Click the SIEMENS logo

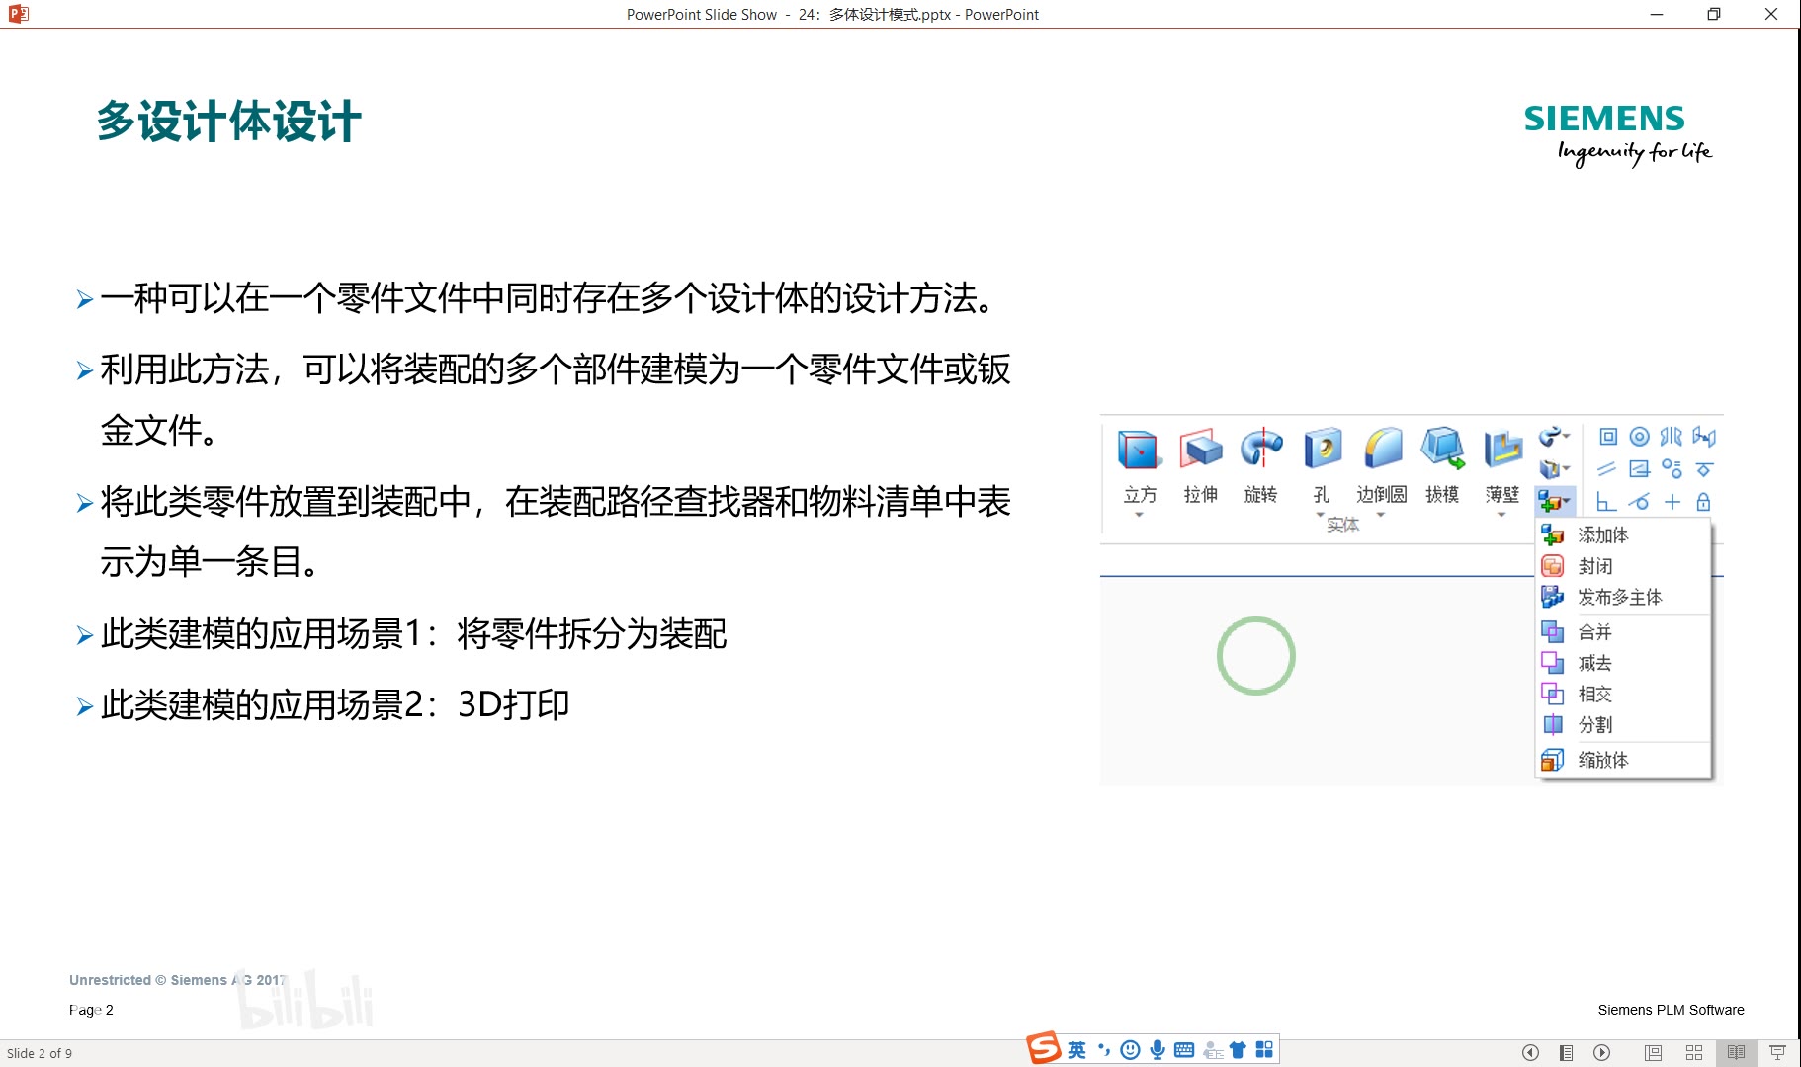click(x=1604, y=119)
